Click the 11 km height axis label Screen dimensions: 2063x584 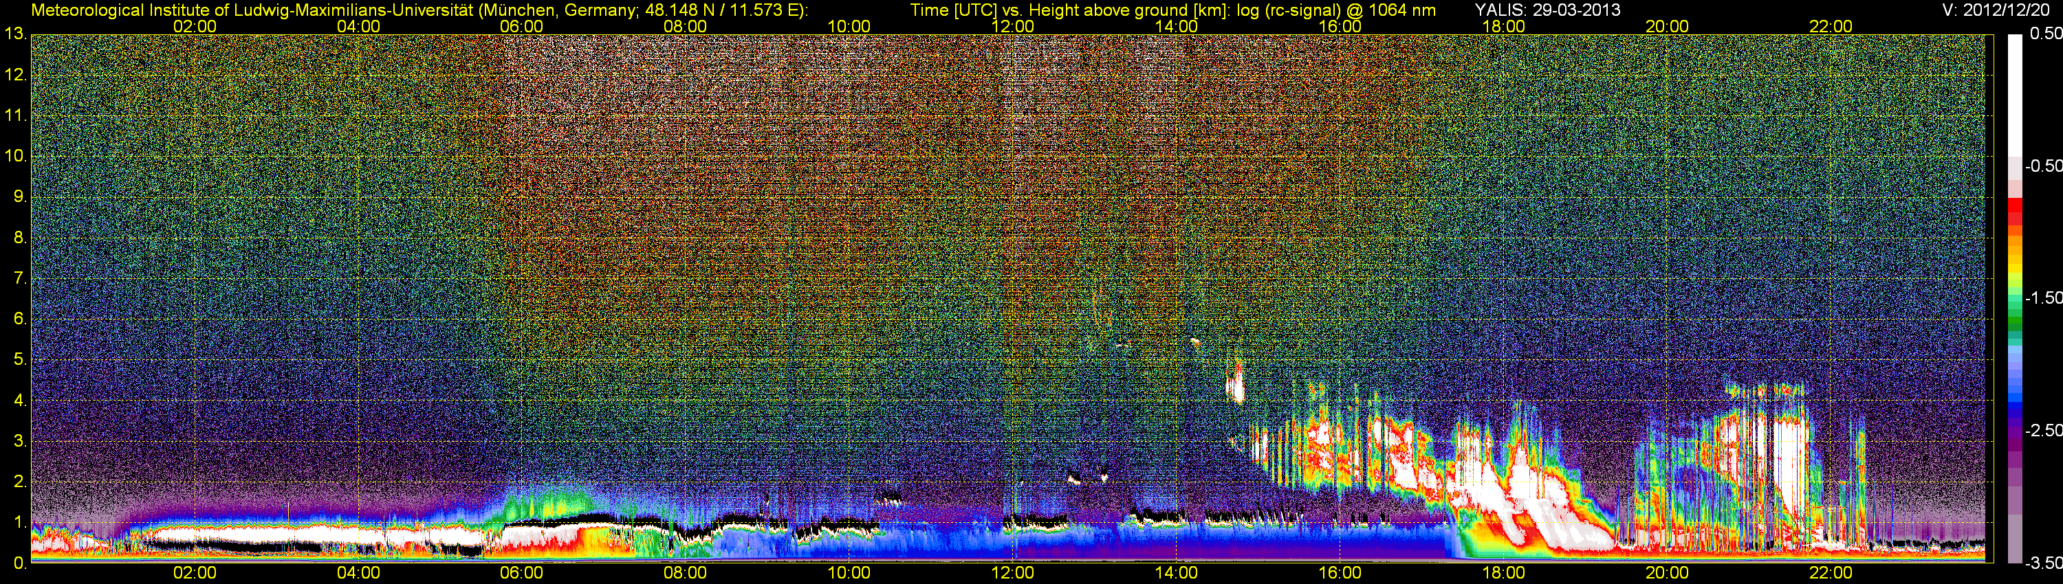coord(15,115)
